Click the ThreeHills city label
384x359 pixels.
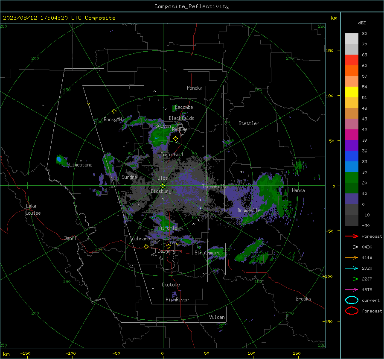tap(215, 187)
